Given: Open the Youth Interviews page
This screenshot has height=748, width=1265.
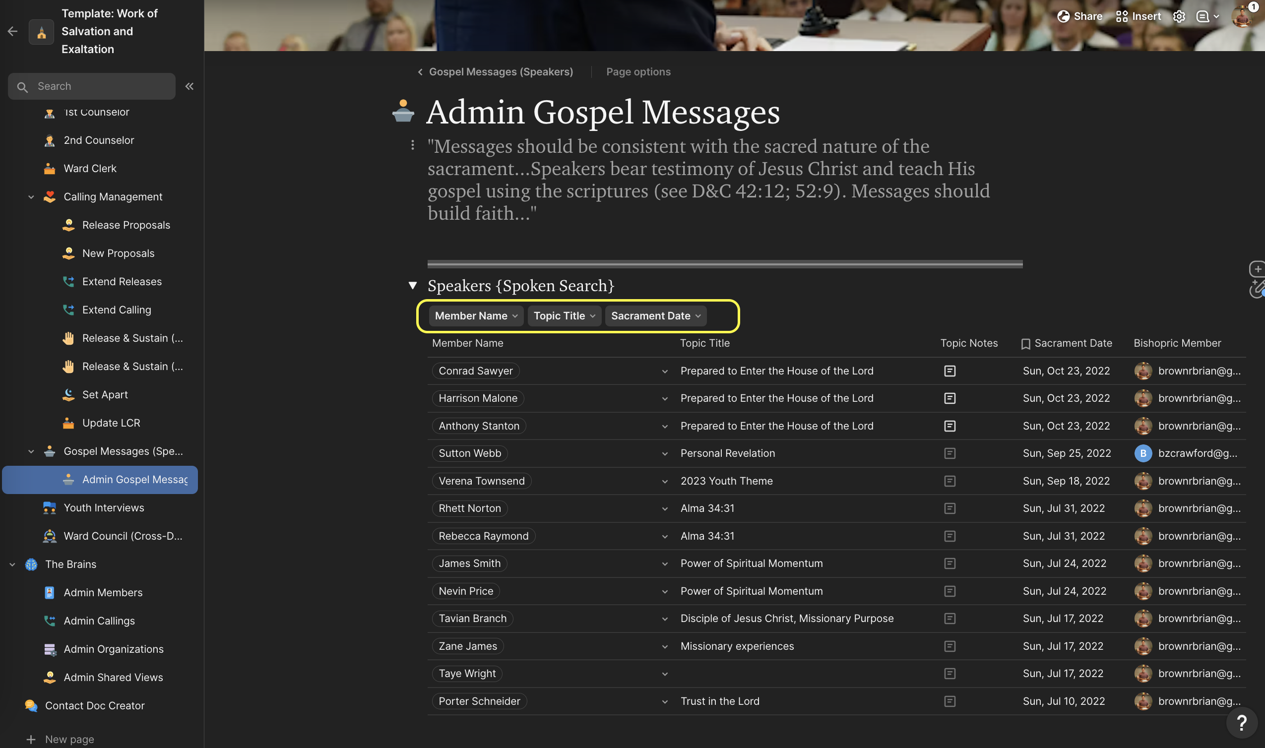Looking at the screenshot, I should click(x=103, y=507).
